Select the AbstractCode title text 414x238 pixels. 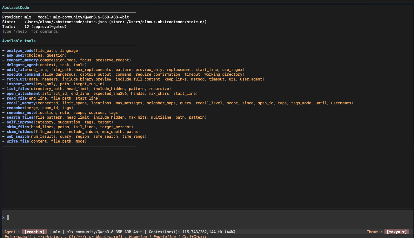tap(16, 8)
